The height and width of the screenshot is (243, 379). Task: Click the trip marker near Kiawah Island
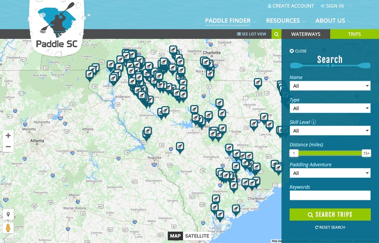tap(236, 209)
